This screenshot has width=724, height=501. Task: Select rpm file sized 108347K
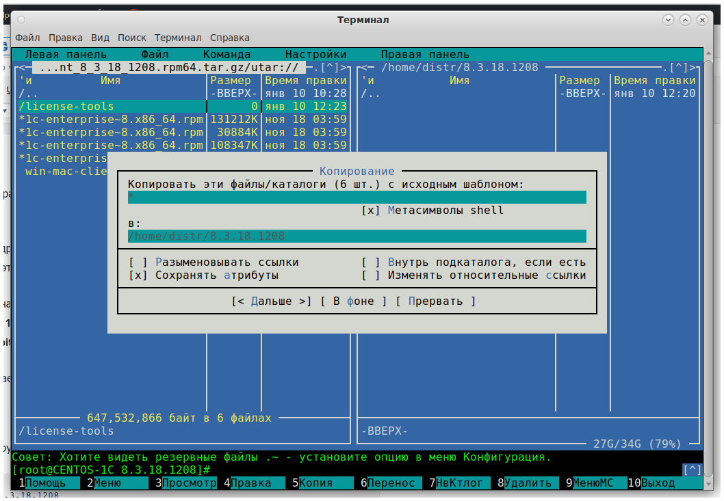point(183,146)
